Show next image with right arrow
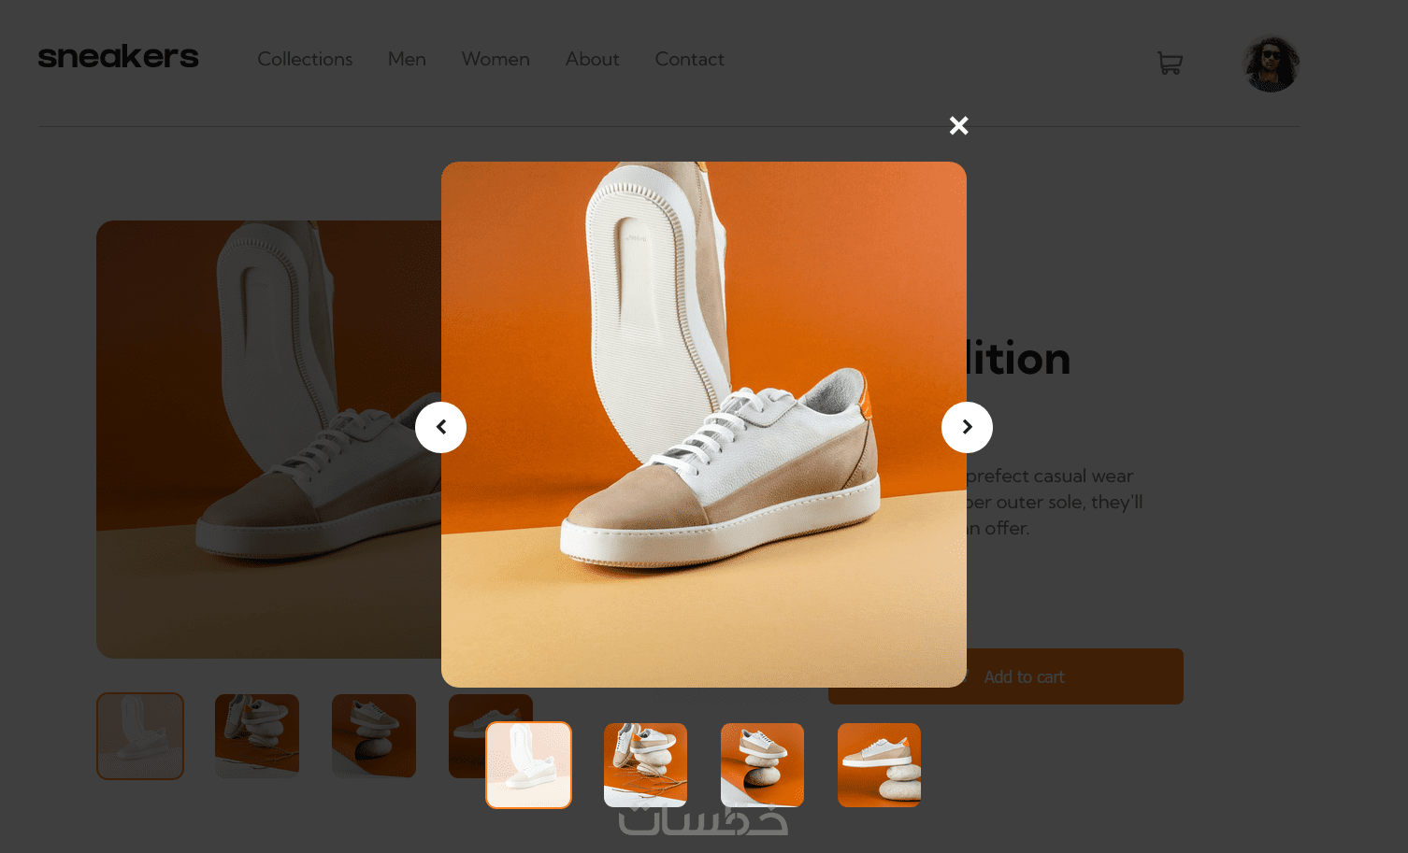The height and width of the screenshot is (853, 1408). pos(967,427)
